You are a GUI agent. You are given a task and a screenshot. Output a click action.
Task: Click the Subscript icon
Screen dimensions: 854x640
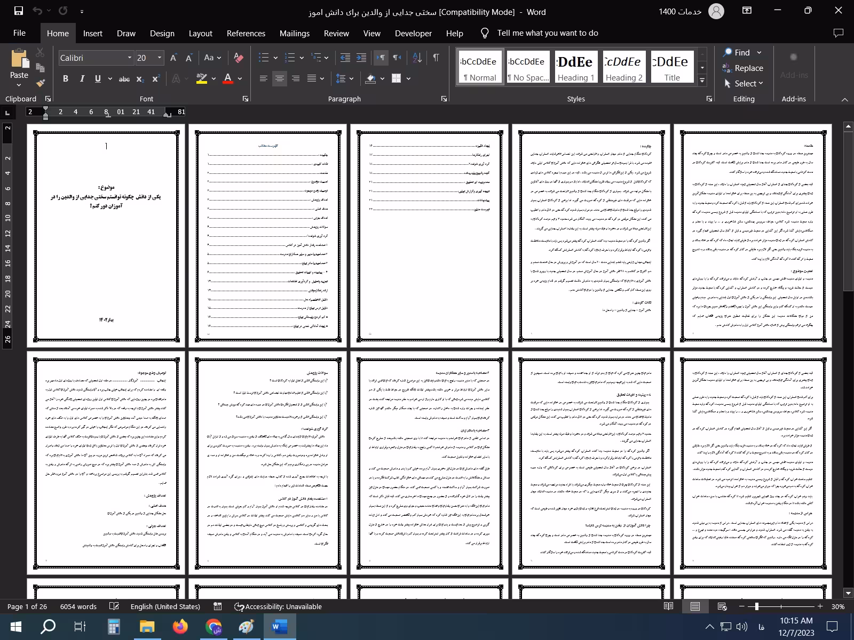140,79
